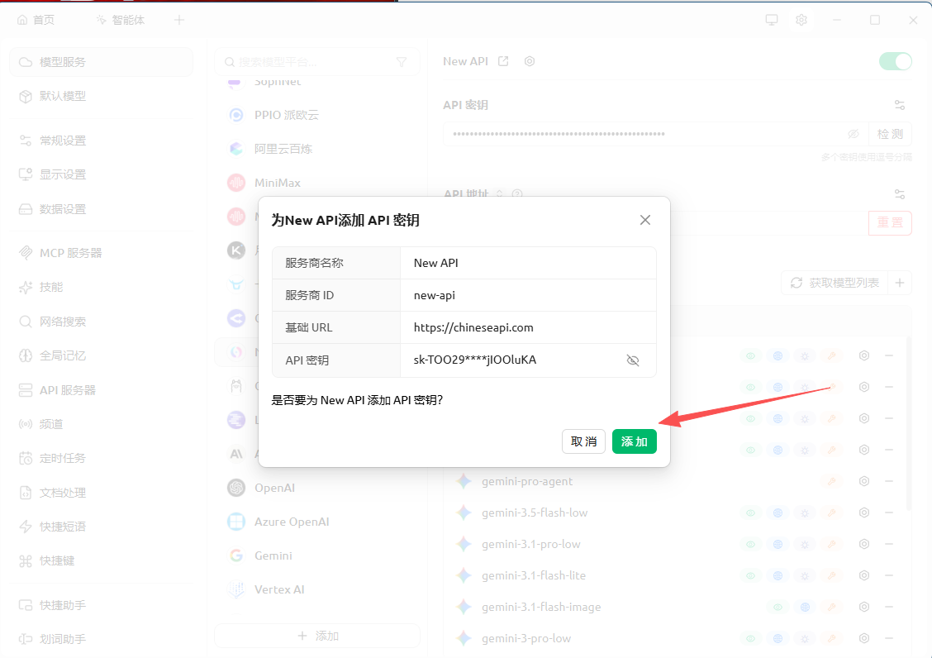Open settings for gemini-3.1-flash-image model
This screenshot has height=658, width=932.
(864, 607)
